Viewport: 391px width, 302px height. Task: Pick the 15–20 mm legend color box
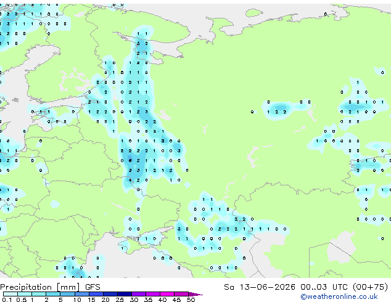96,294
